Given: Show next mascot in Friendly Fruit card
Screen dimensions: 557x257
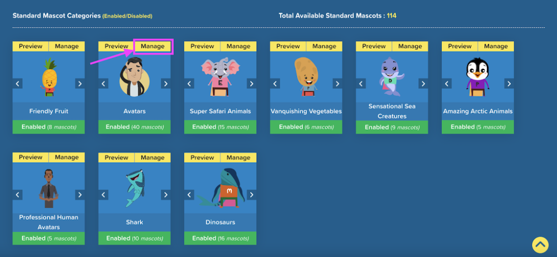Looking at the screenshot, I should (80, 84).
